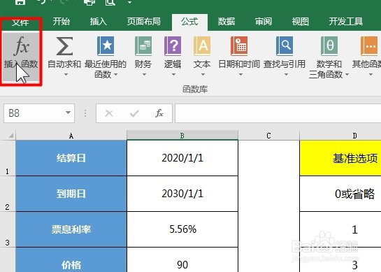Click the print preview icon in quick access toolbar

point(110,2)
